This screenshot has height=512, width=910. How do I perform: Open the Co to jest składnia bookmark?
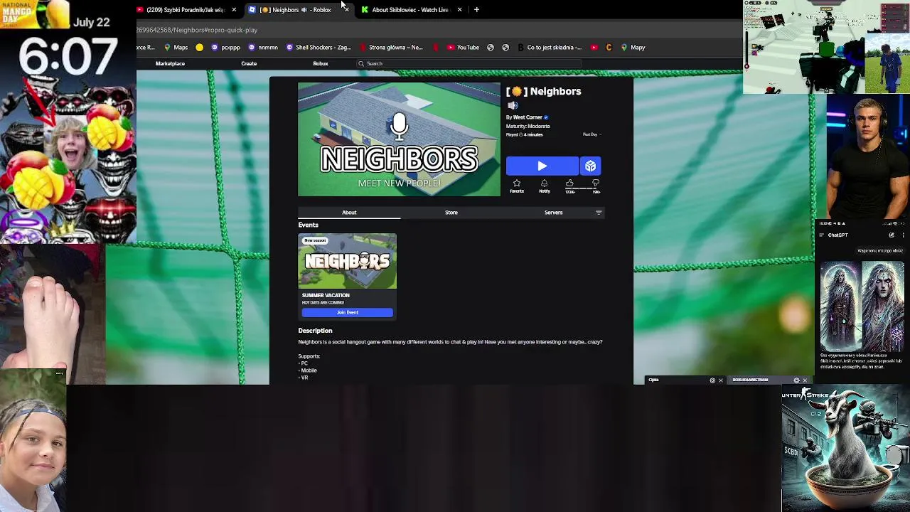[x=550, y=48]
